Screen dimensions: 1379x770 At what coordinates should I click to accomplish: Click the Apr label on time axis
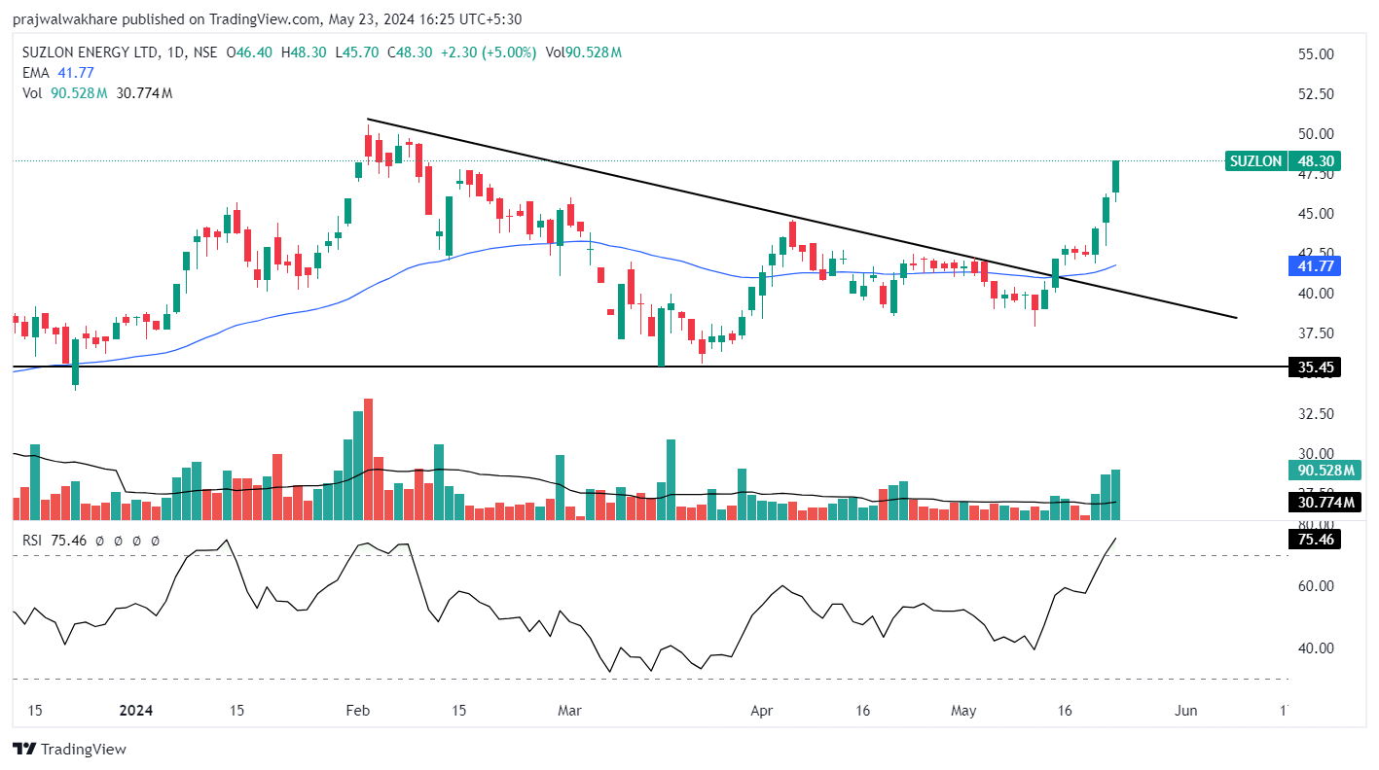tap(762, 711)
